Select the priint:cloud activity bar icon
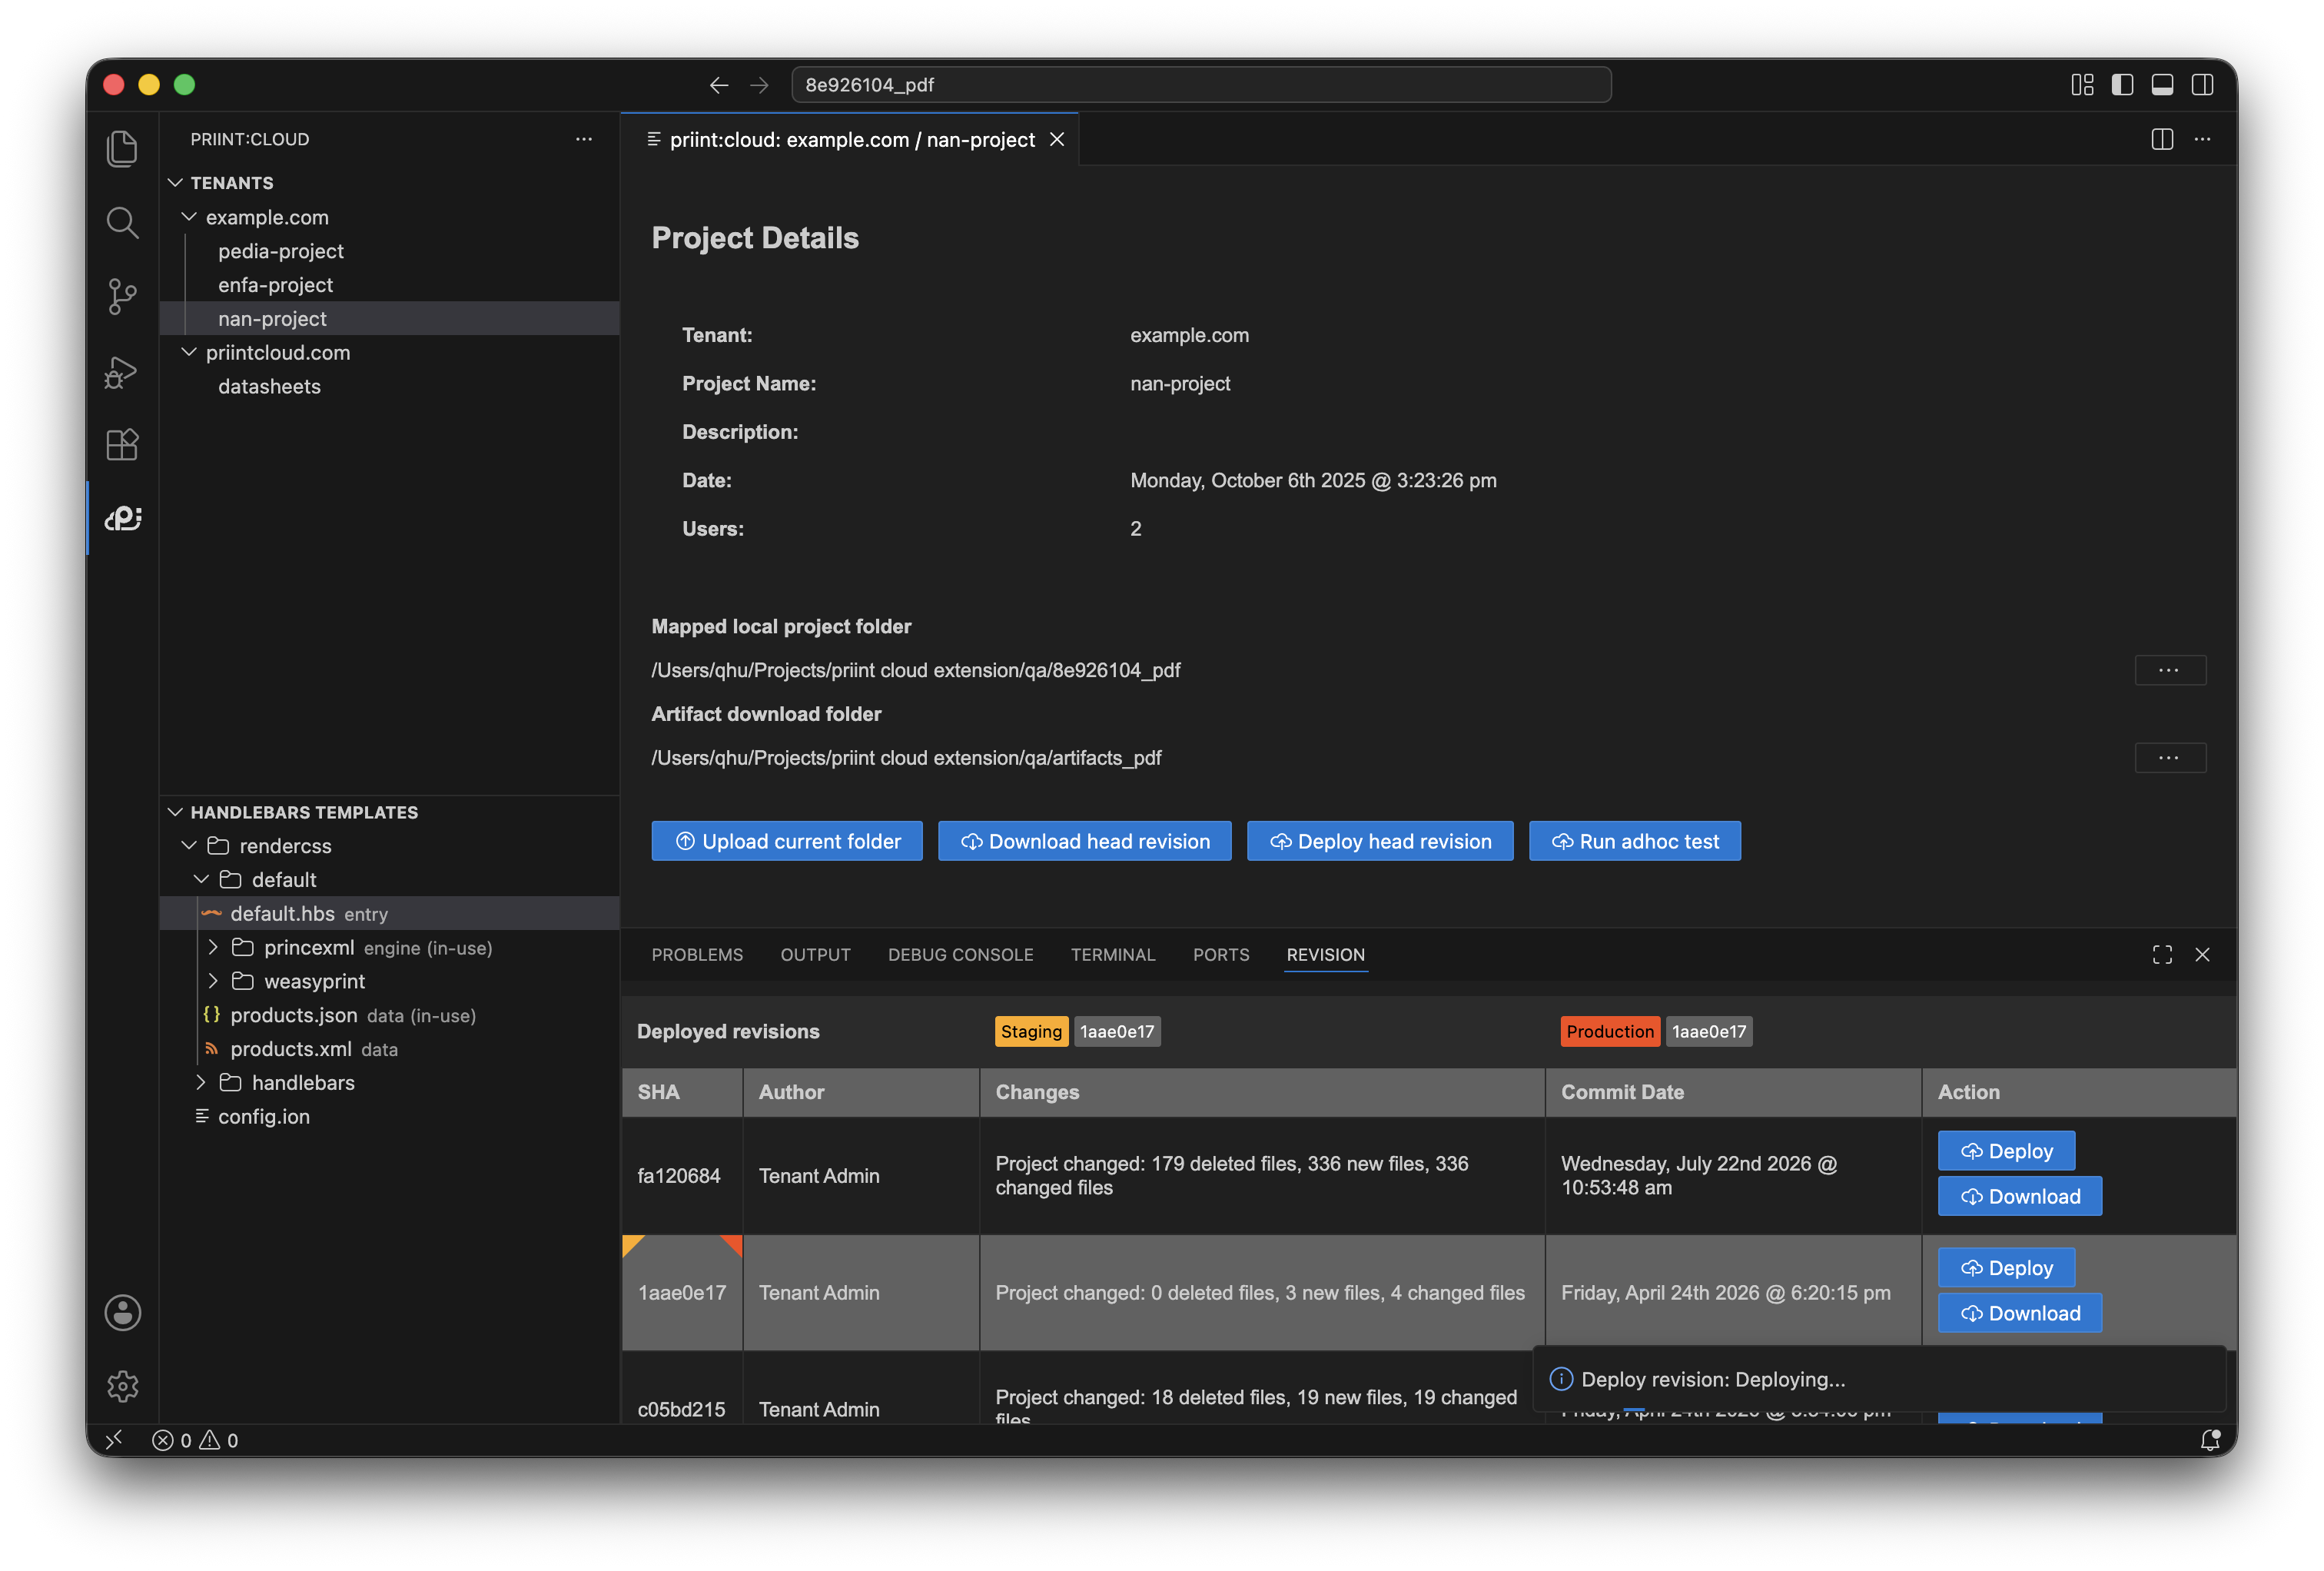The height and width of the screenshot is (1571, 2324). 122,518
